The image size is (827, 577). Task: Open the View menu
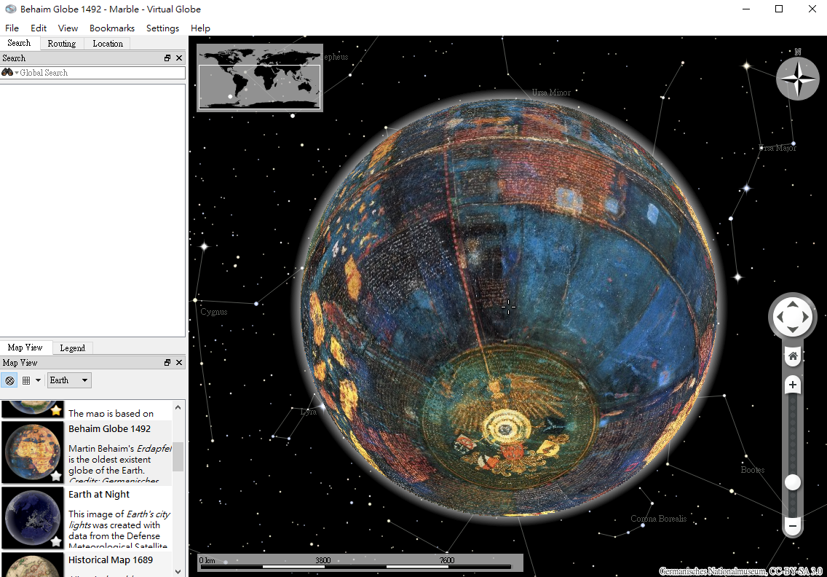coord(68,28)
